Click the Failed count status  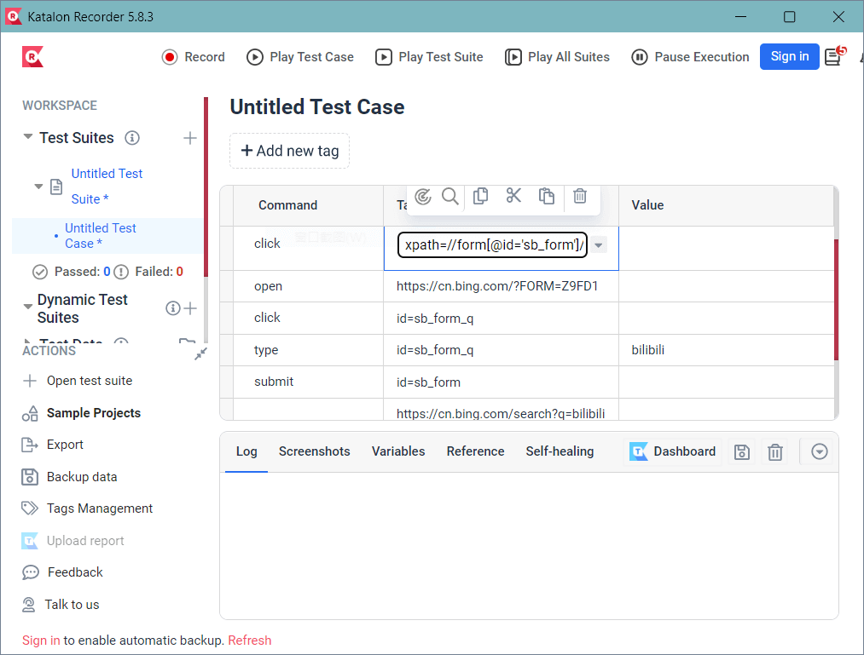click(x=148, y=272)
